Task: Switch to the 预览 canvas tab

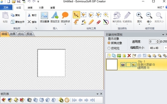Action: point(29,34)
